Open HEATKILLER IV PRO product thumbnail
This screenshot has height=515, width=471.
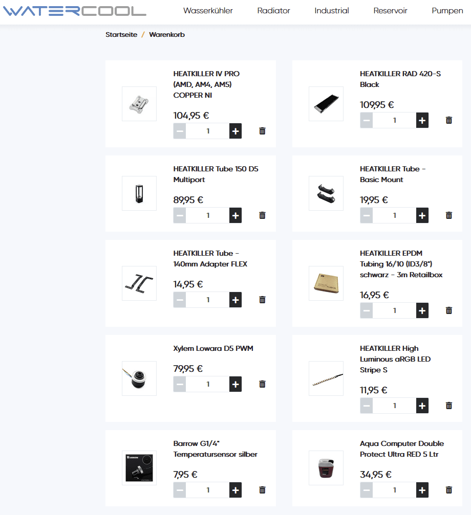coord(139,104)
